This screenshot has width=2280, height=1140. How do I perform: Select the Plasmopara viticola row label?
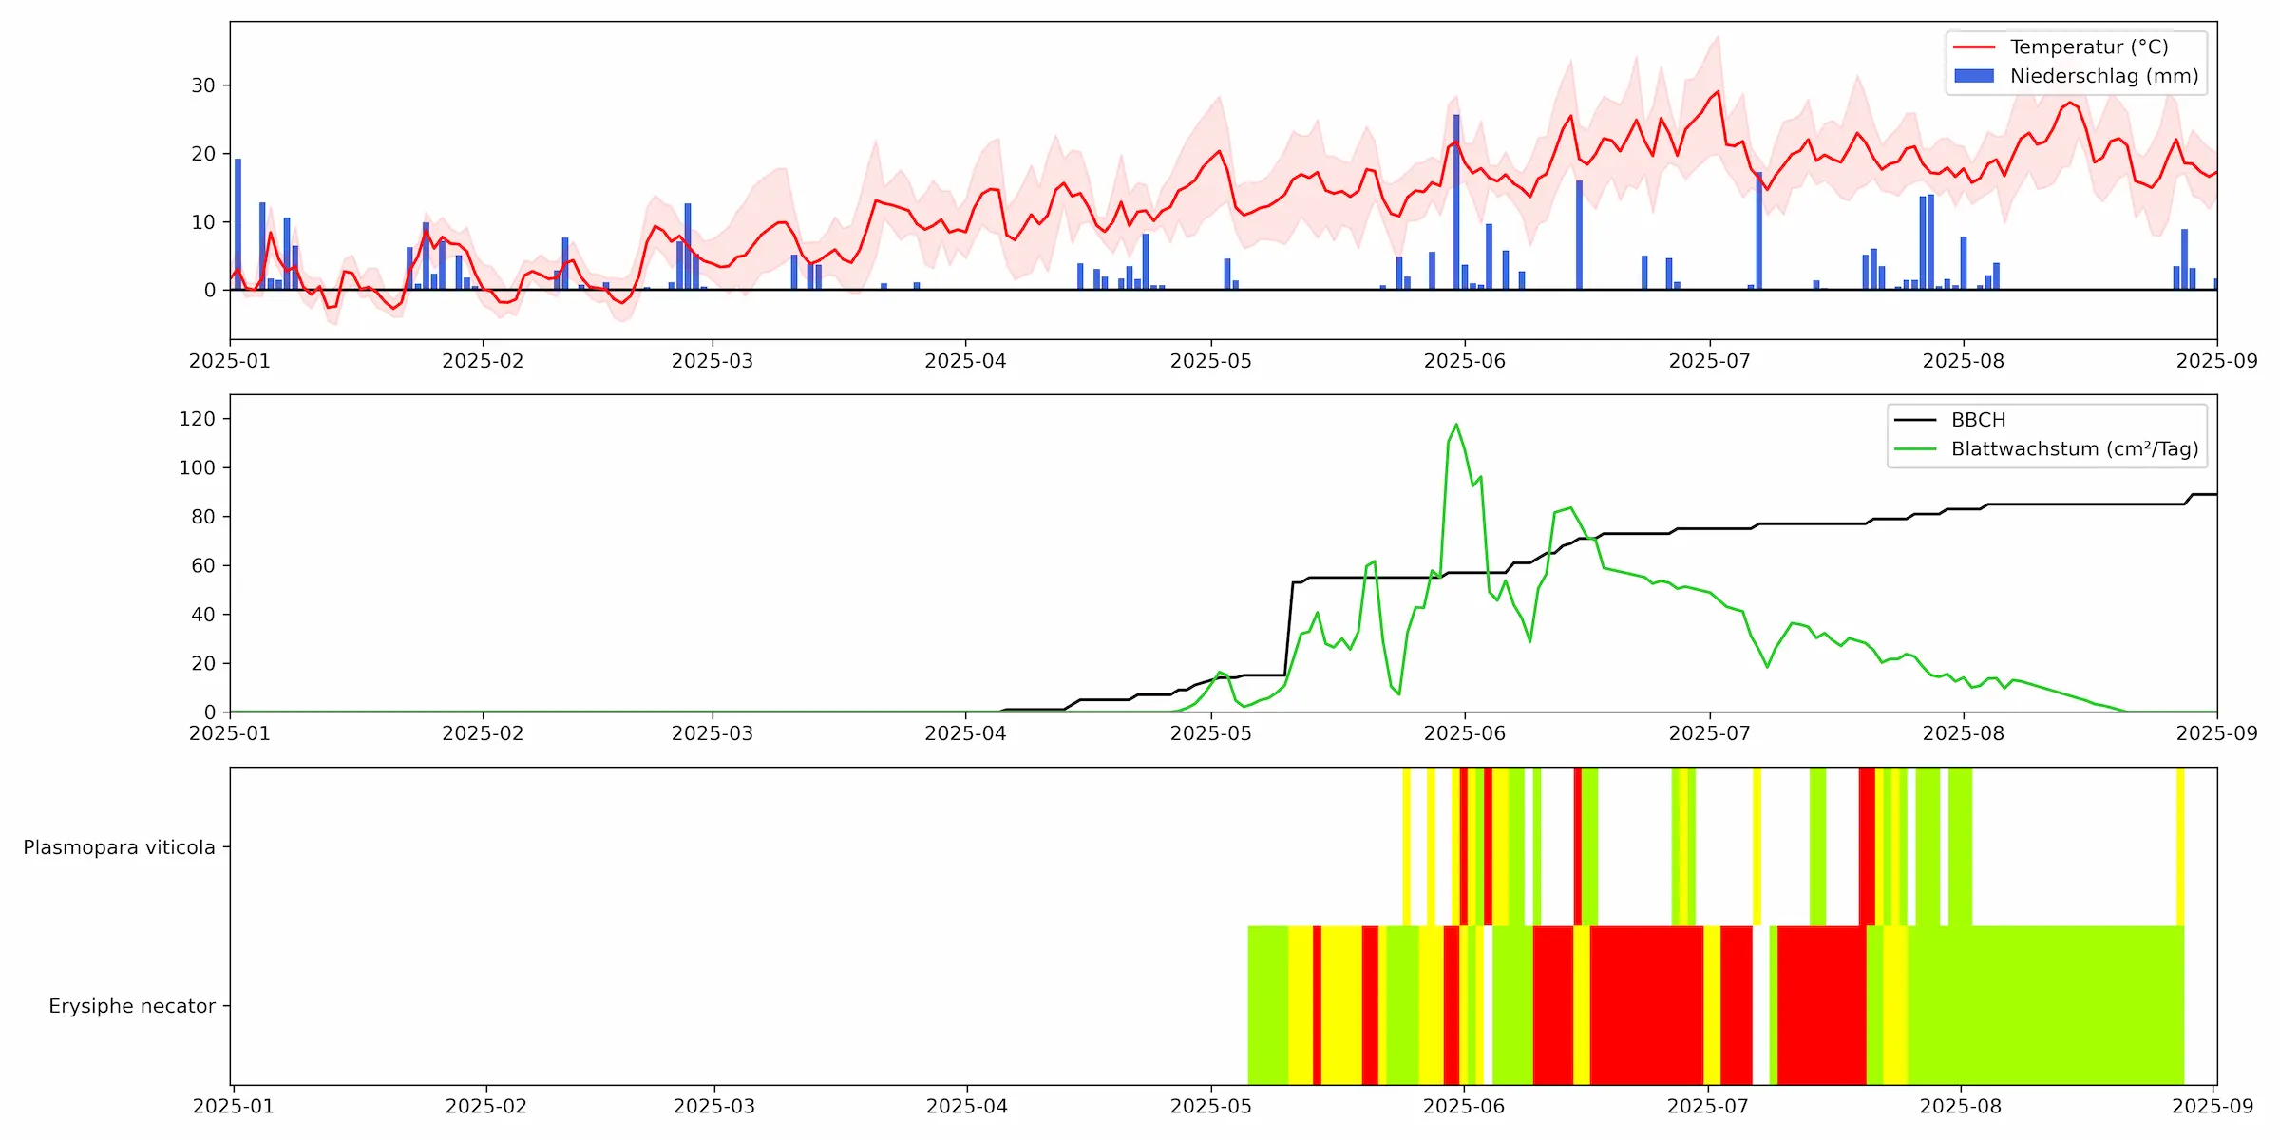point(121,845)
